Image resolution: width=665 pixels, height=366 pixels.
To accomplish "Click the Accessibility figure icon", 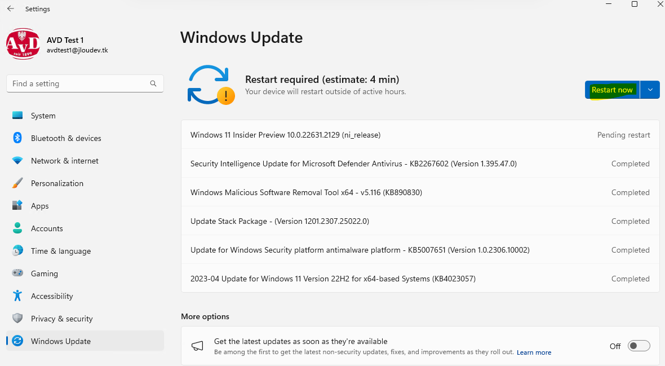I will (x=17, y=296).
